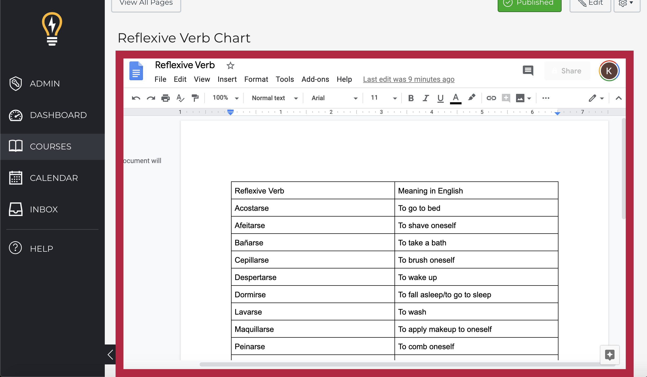Open the Tools menu
The width and height of the screenshot is (647, 377).
[x=285, y=79]
